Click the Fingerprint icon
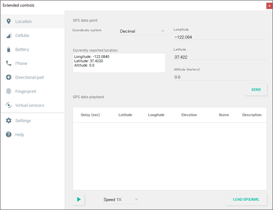 coord(9,91)
